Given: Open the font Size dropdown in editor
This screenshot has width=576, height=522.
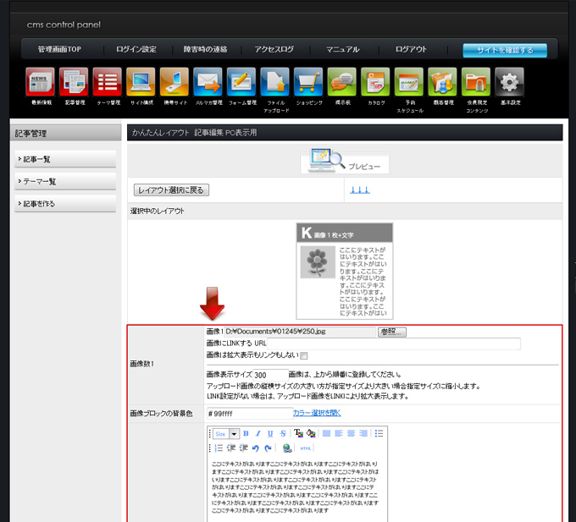Looking at the screenshot, I should [225, 433].
